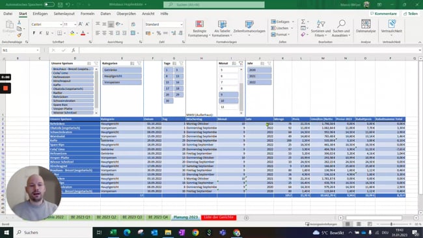Click the insert function fx icon
The image size is (423, 238).
[73, 50]
